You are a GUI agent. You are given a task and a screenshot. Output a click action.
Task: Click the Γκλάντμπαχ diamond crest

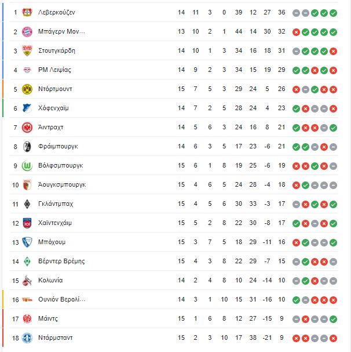click(x=27, y=204)
